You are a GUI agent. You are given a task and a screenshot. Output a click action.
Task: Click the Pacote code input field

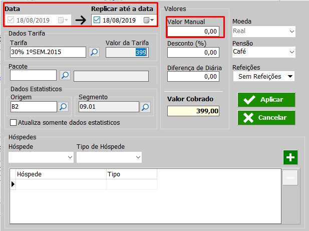[x=34, y=75]
